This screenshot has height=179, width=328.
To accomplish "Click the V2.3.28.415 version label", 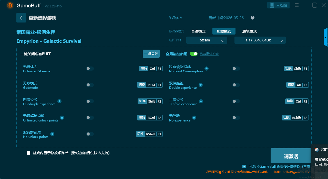I will (x=53, y=6).
